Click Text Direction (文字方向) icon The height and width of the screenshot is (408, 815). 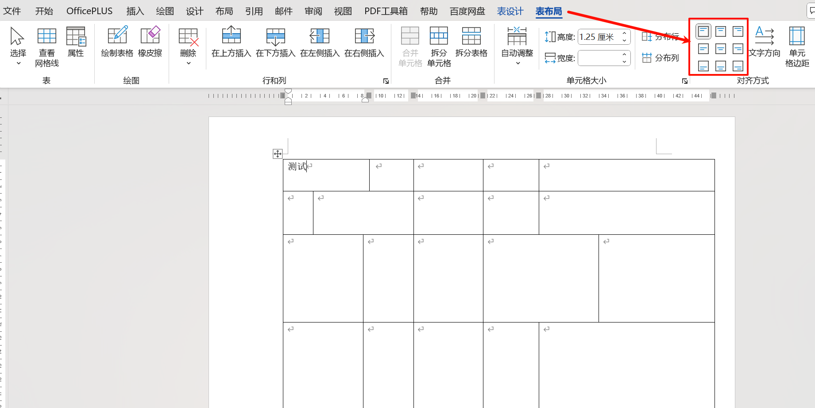pos(764,36)
